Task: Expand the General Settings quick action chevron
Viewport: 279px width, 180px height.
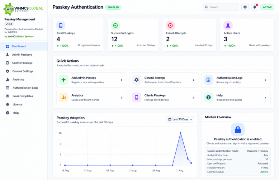Action: point(193,80)
